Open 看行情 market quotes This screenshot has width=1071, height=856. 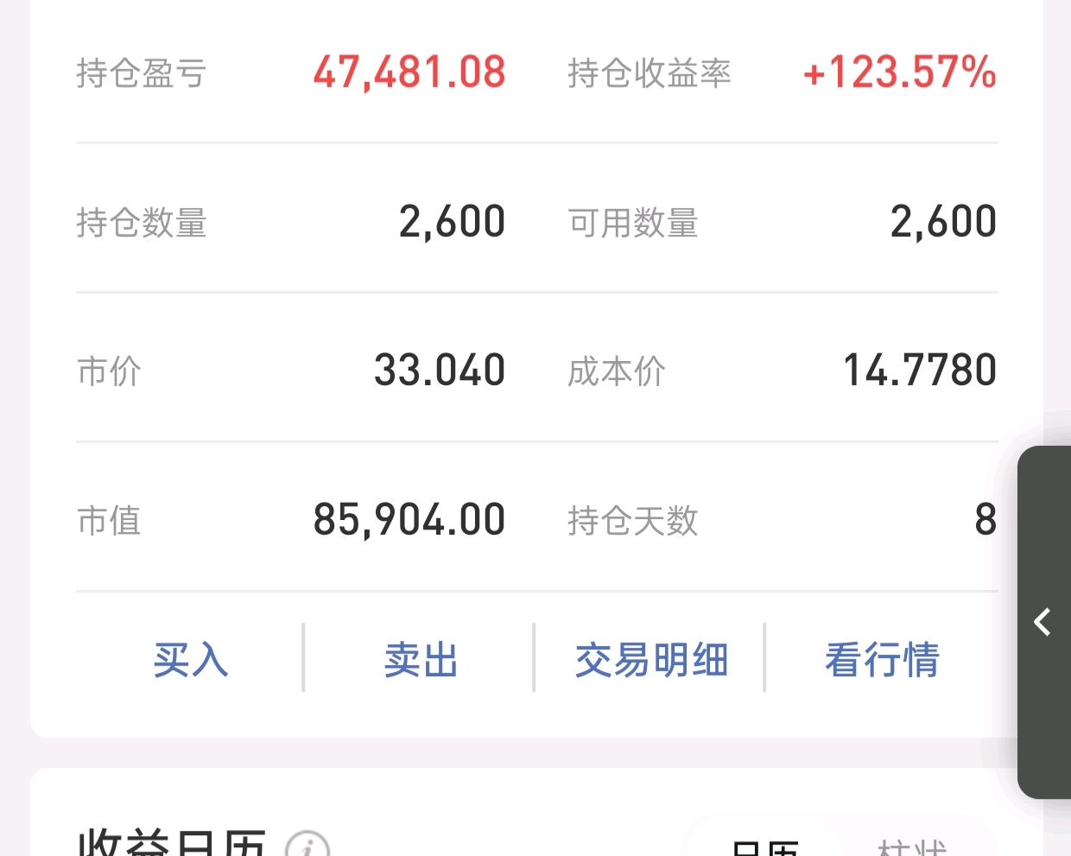point(882,660)
